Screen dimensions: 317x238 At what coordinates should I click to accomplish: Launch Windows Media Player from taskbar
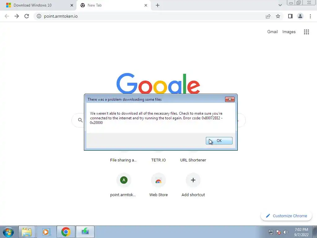[46, 232]
